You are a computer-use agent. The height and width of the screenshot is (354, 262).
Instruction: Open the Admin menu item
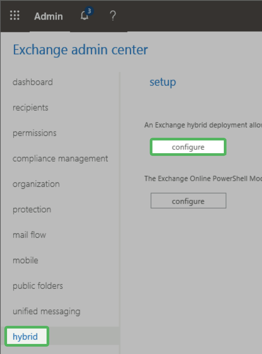tap(48, 16)
